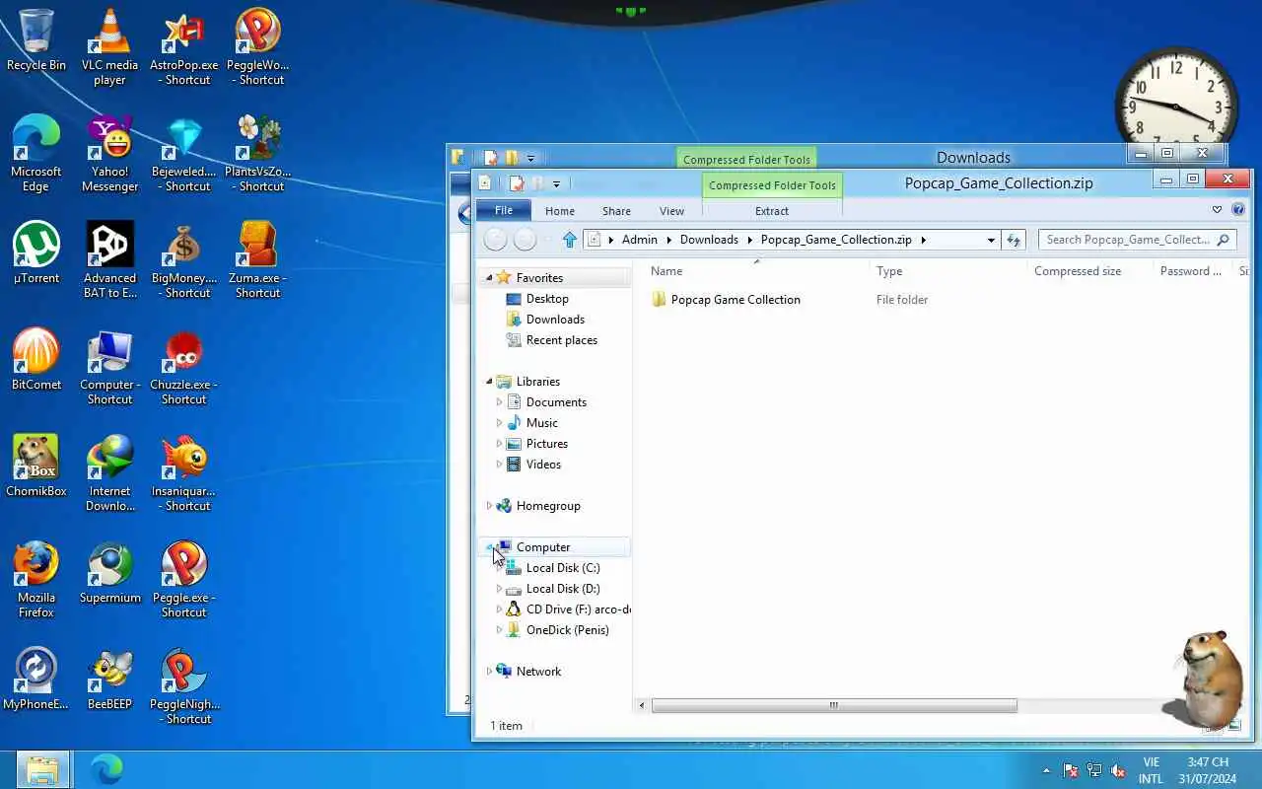Select the PeggleWo... shortcut on desktop
The width and height of the screenshot is (1262, 789).
tap(258, 47)
